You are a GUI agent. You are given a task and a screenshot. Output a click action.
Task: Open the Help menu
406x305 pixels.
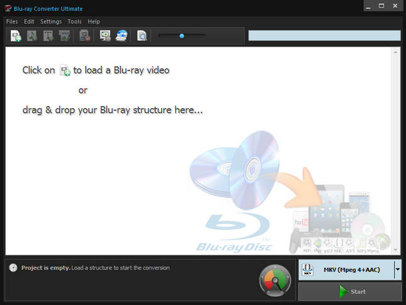pos(93,21)
